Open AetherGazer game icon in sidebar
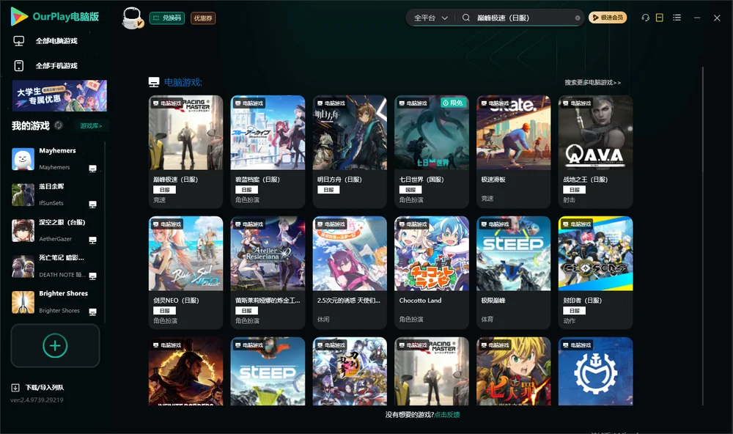 (23, 230)
